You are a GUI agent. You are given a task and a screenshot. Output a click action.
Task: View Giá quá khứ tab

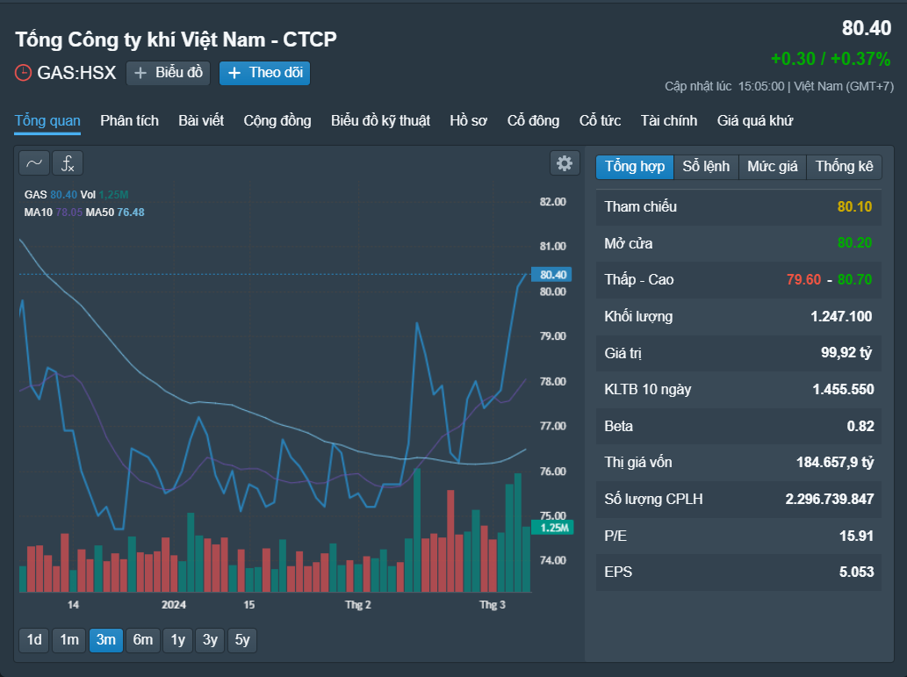point(755,120)
